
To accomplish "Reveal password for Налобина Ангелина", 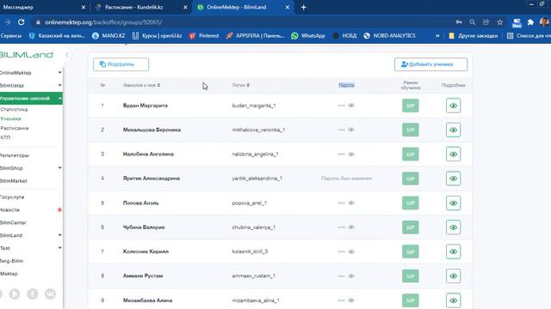I will click(351, 154).
